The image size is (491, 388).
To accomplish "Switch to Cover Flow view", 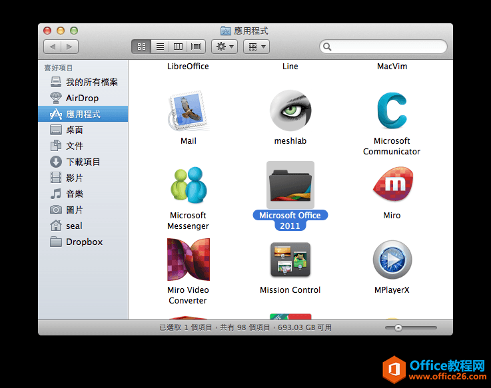I will click(x=197, y=47).
